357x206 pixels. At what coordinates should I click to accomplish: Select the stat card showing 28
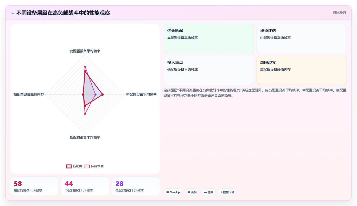click(x=136, y=186)
